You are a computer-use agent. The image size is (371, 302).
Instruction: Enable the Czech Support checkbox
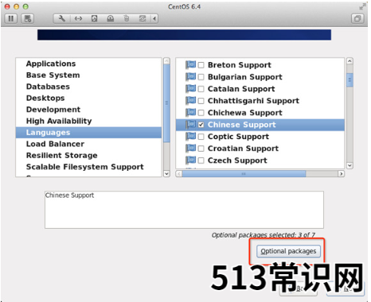pyautogui.click(x=201, y=161)
